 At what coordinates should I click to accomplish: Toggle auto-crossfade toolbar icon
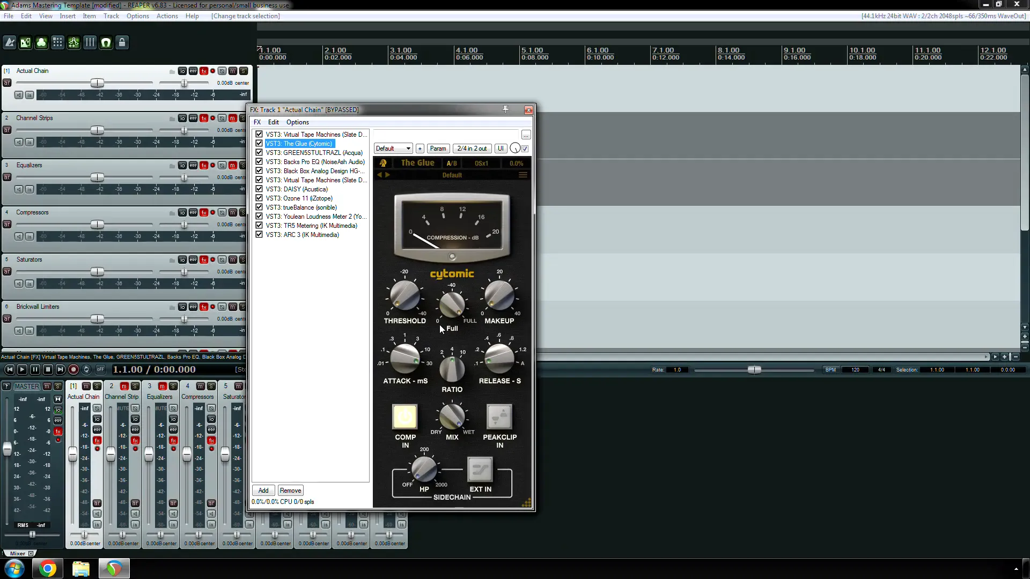[x=26, y=43]
